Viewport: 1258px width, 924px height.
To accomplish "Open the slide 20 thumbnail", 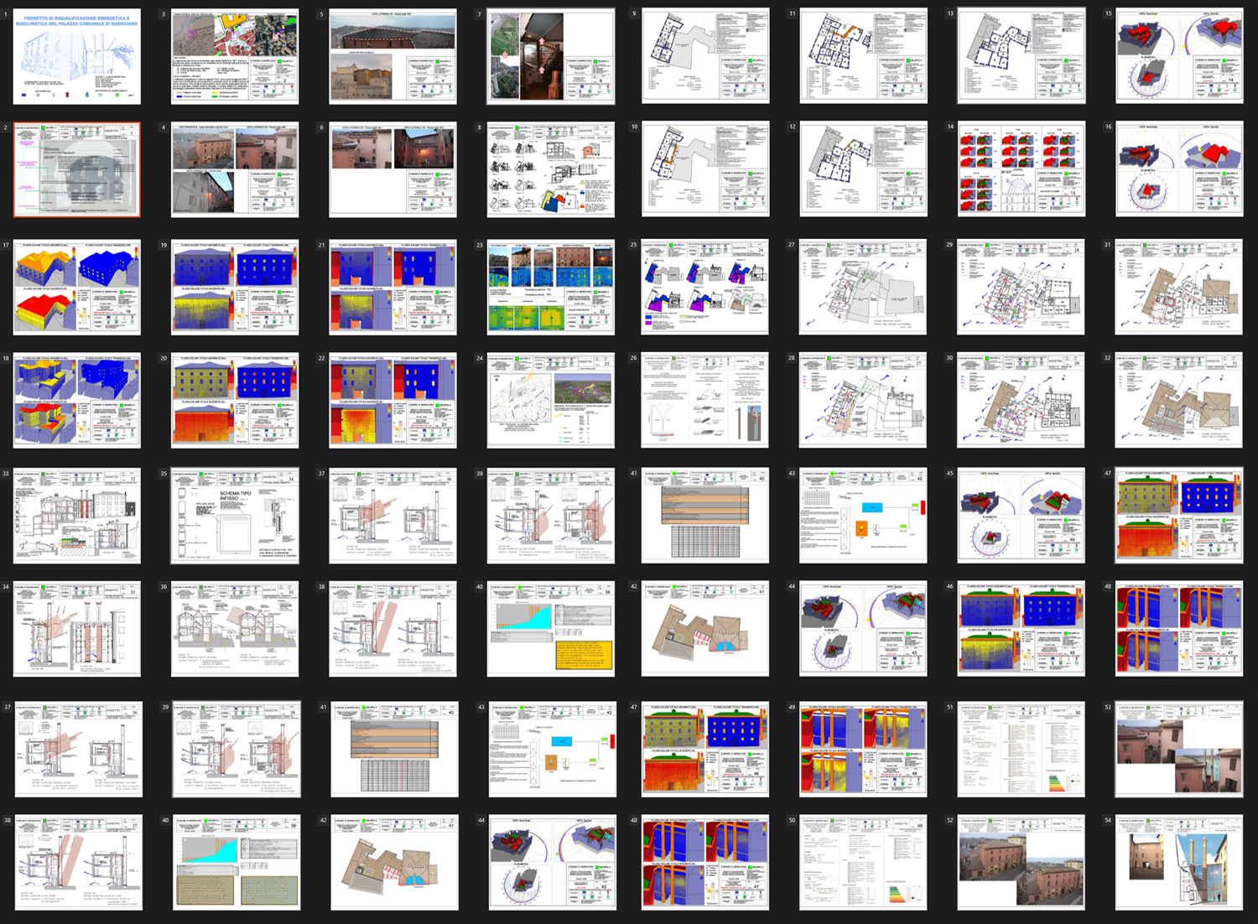I will pyautogui.click(x=235, y=400).
